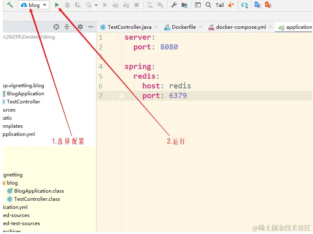Open settings via the wrench icon

174,5
